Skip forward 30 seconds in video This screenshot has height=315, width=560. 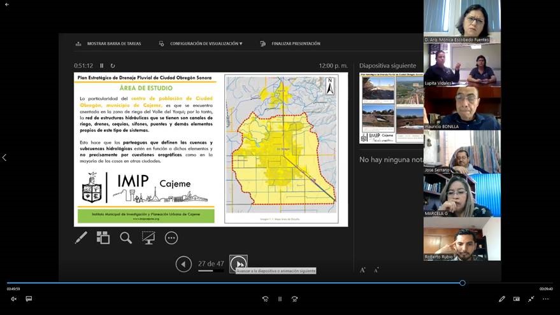tap(294, 298)
